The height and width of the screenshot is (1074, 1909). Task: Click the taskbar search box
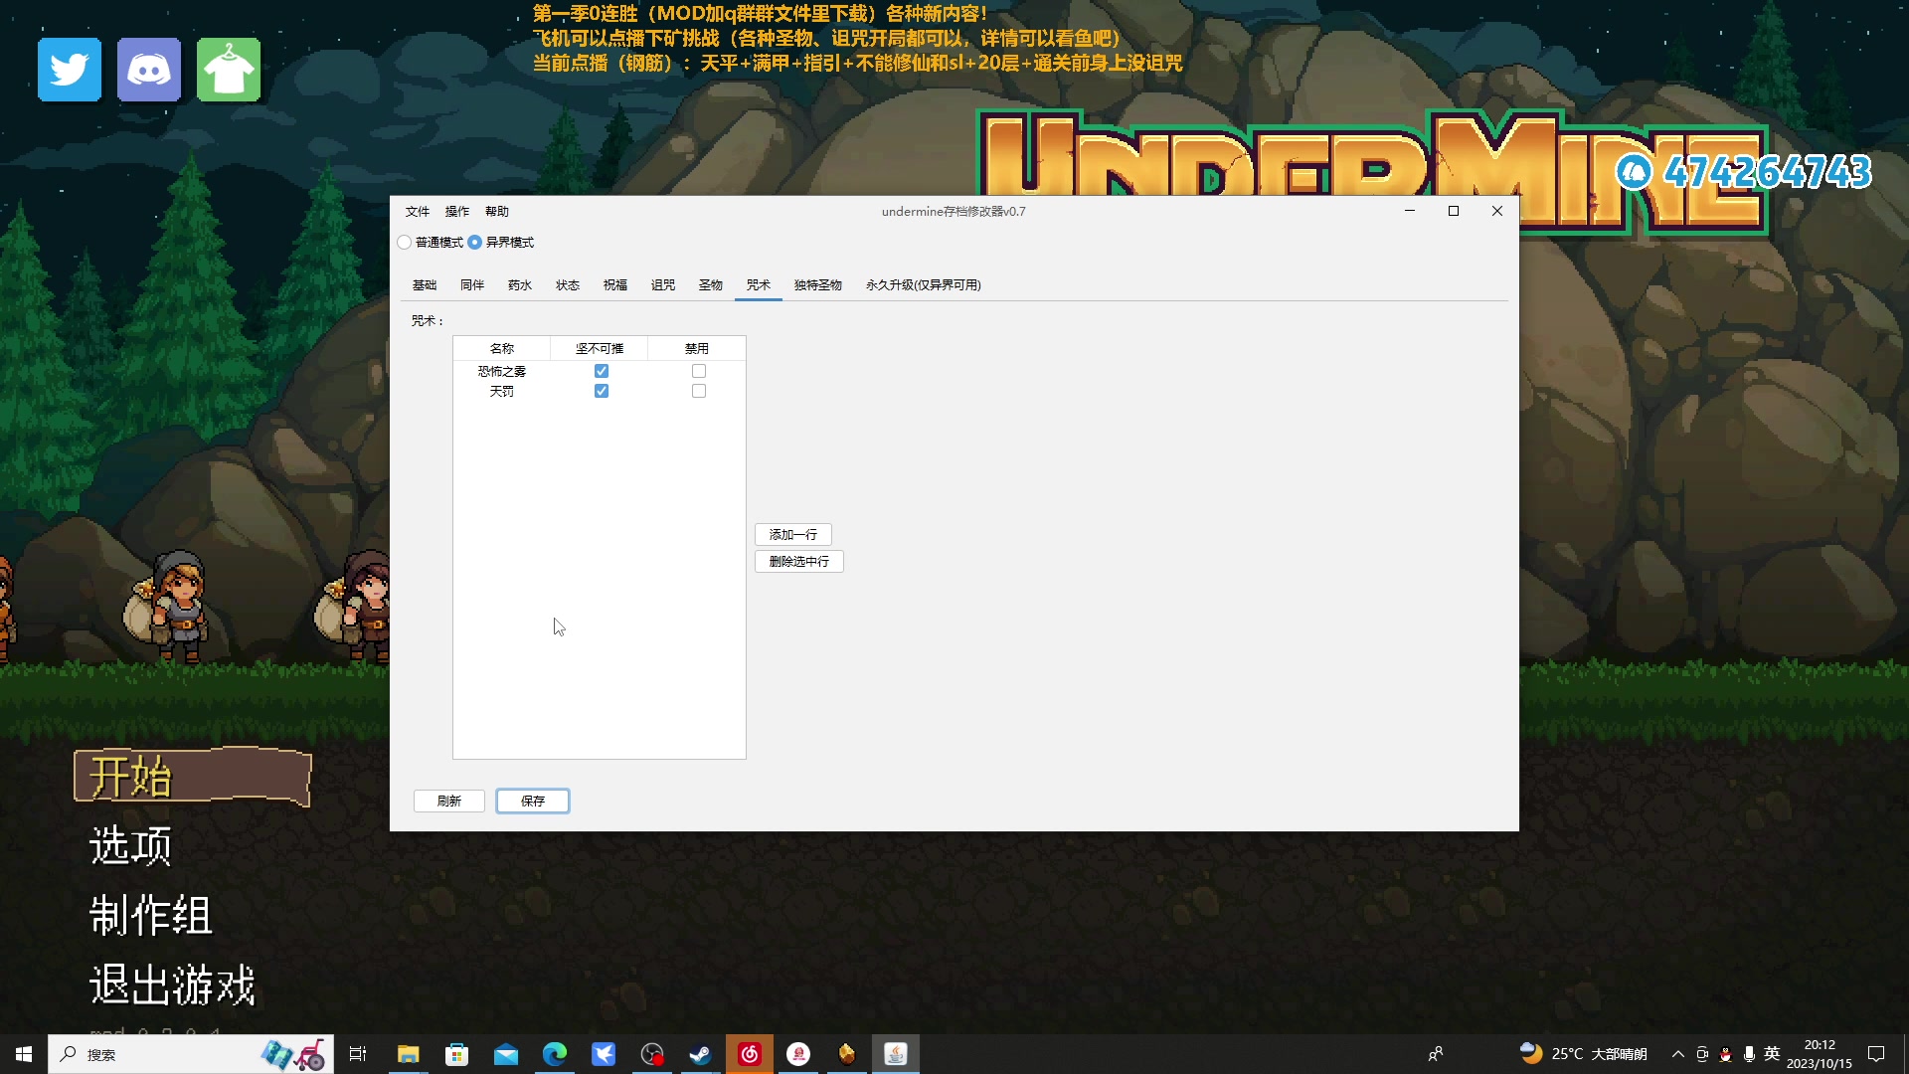191,1054
